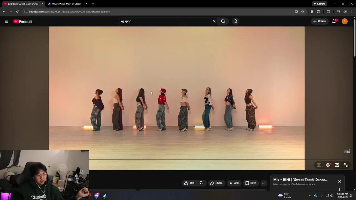Close the Where Winds Meet tab
The image size is (356, 200).
point(86,4)
